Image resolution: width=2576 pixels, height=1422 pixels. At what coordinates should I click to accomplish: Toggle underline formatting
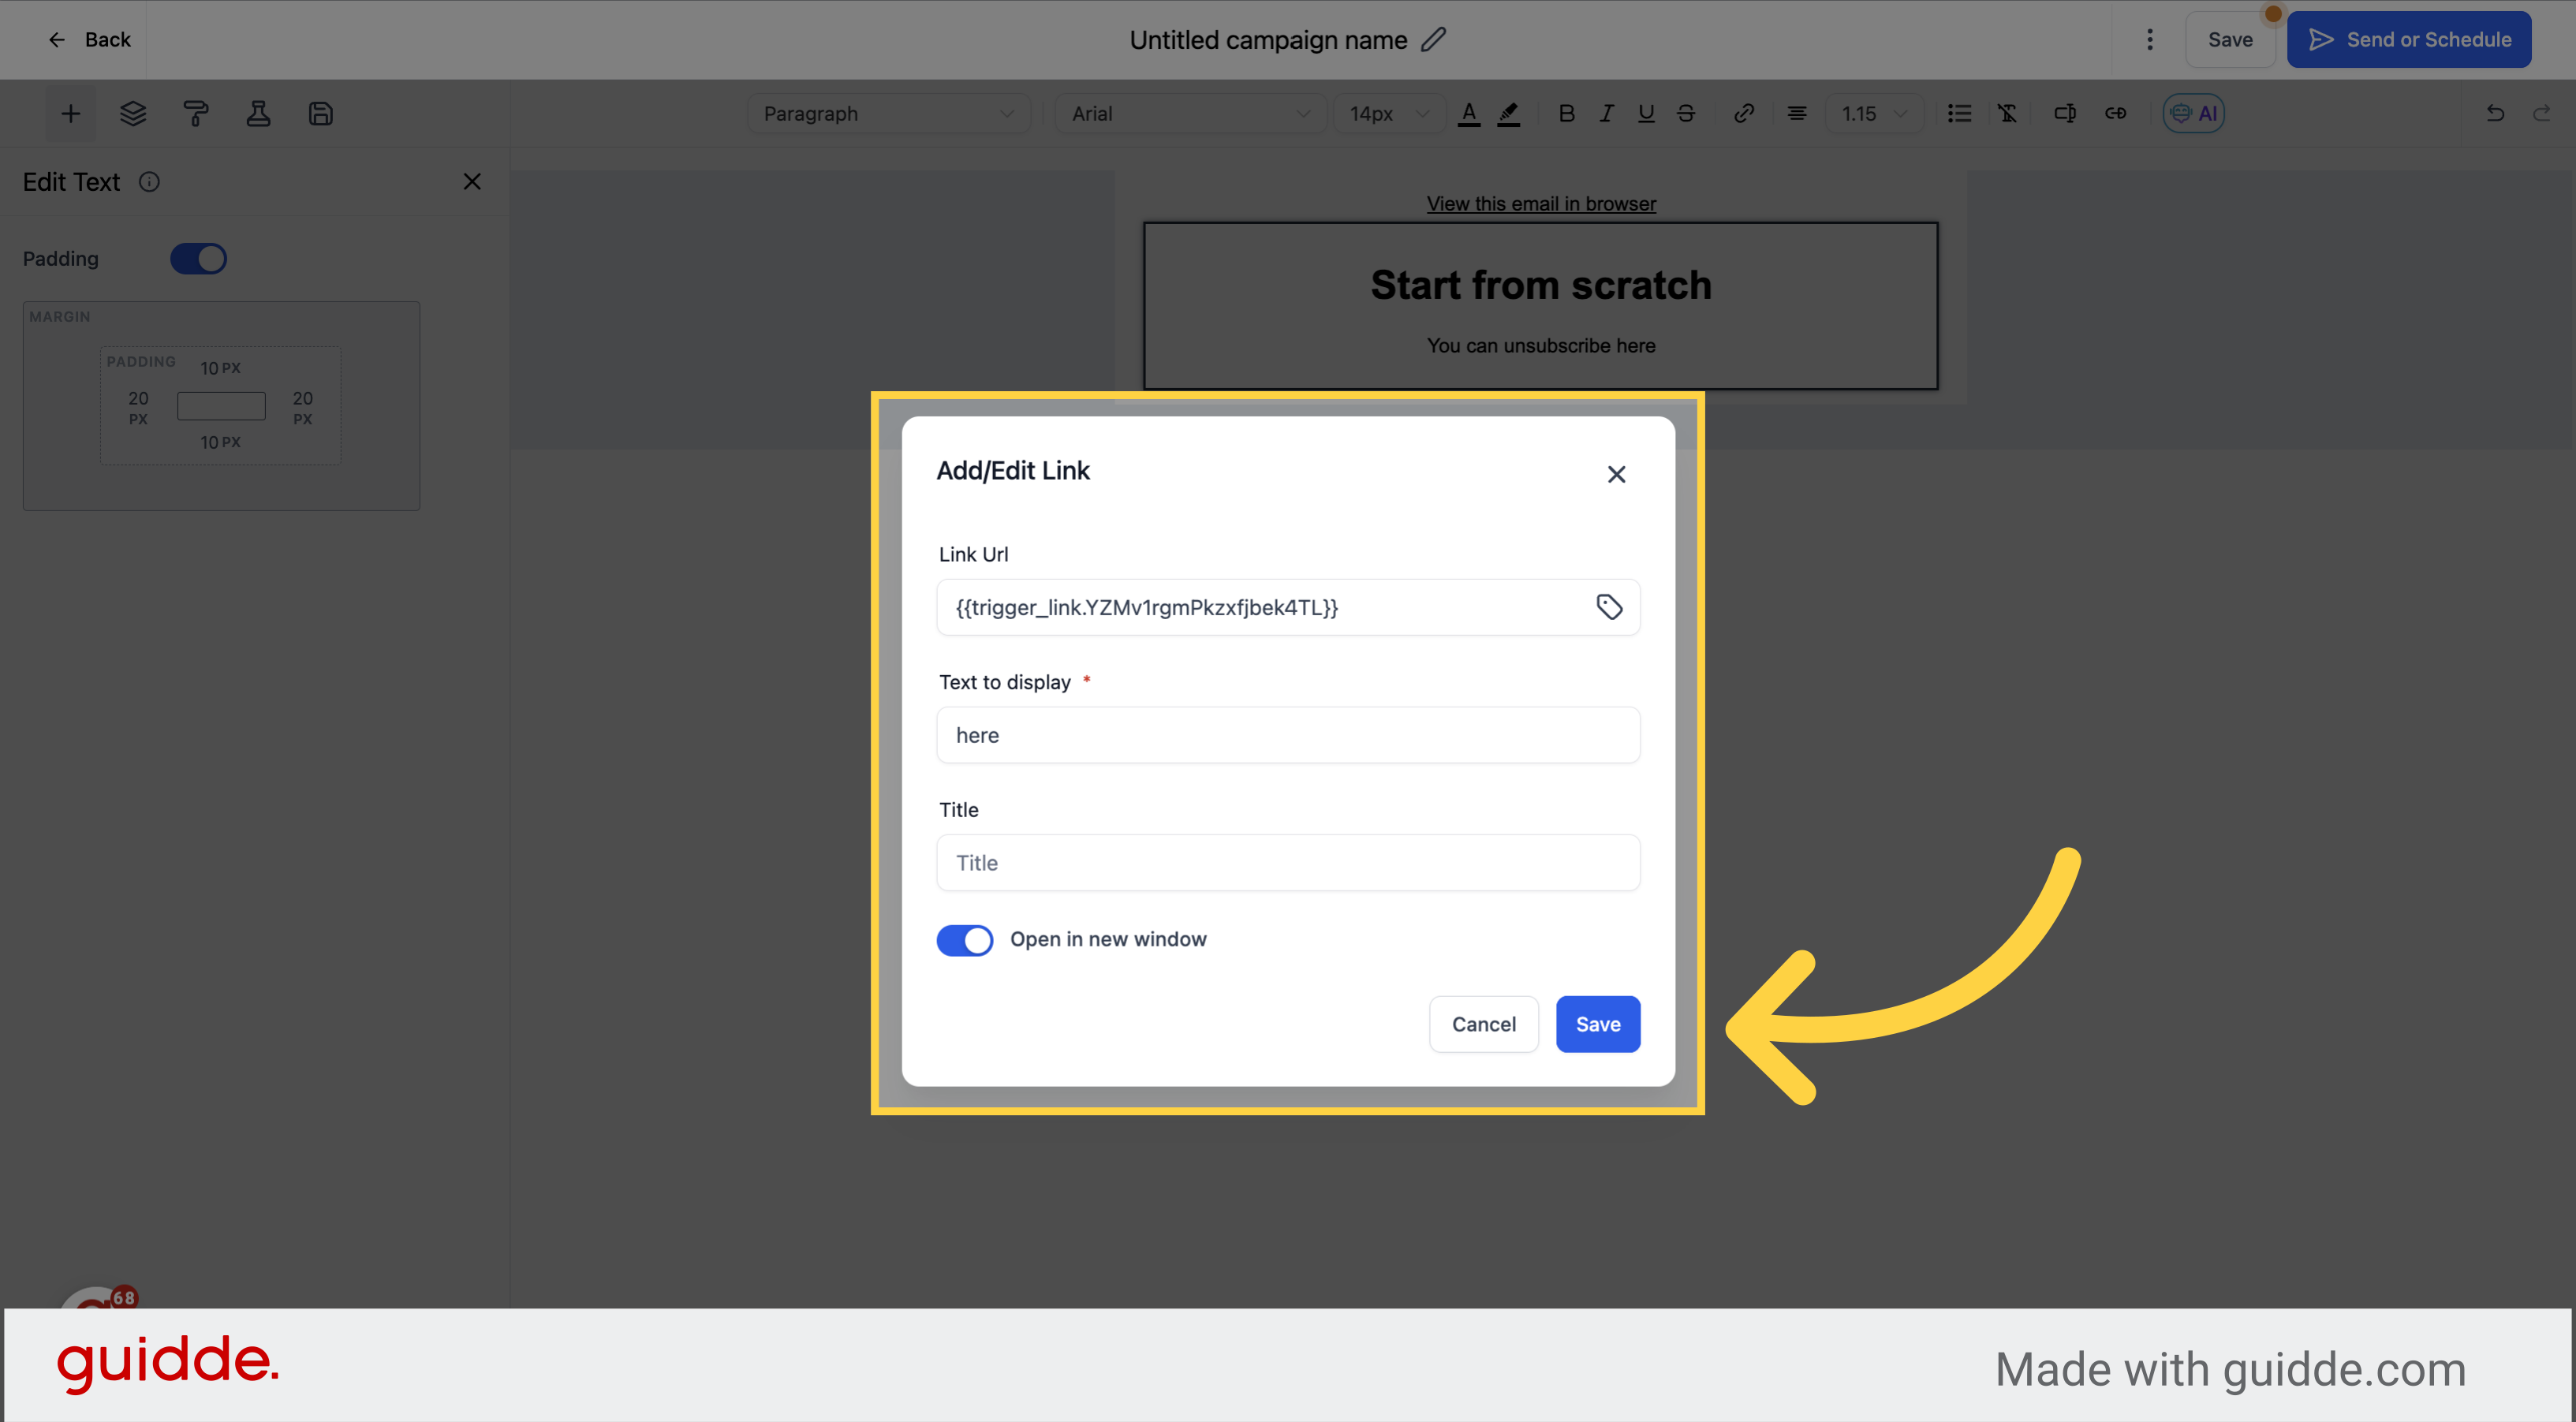[1646, 114]
